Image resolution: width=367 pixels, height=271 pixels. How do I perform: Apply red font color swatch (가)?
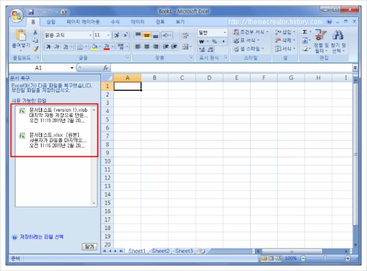(107, 47)
